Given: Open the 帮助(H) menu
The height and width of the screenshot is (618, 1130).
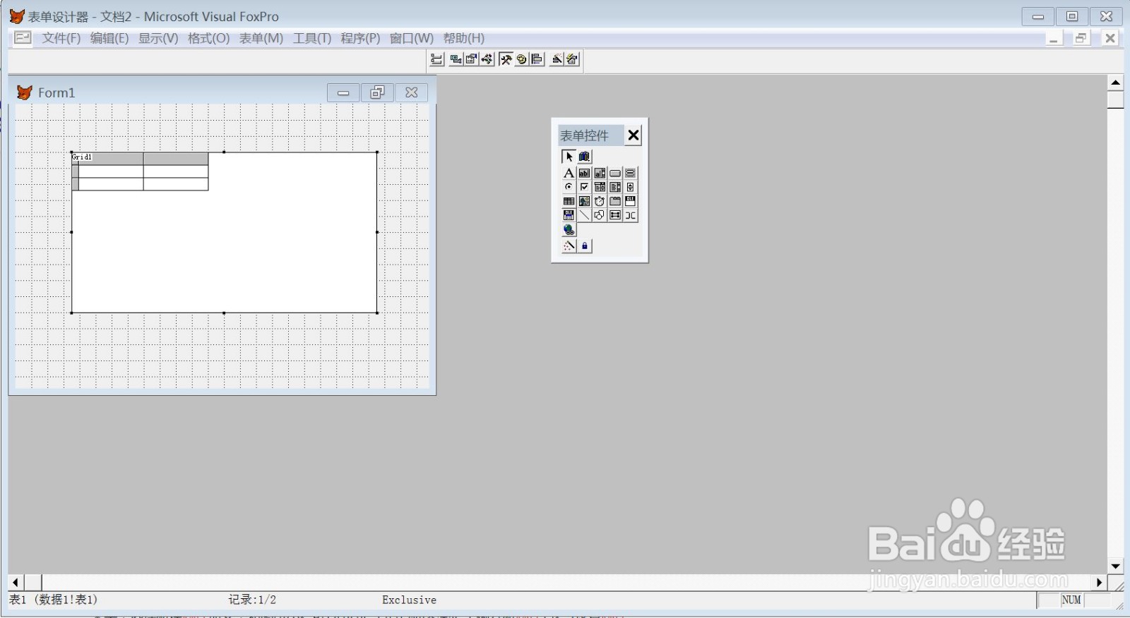Looking at the screenshot, I should pos(464,38).
